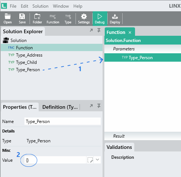Close the Function tab
The width and height of the screenshot is (181, 177).
130,32
